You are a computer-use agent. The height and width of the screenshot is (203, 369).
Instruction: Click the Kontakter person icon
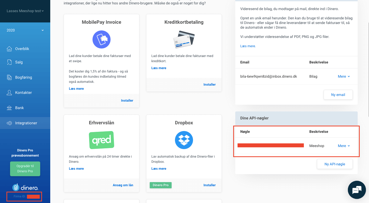pyautogui.click(x=9, y=93)
